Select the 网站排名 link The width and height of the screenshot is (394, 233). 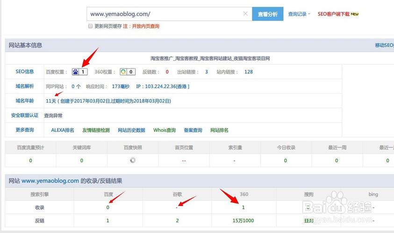pyautogui.click(x=219, y=130)
